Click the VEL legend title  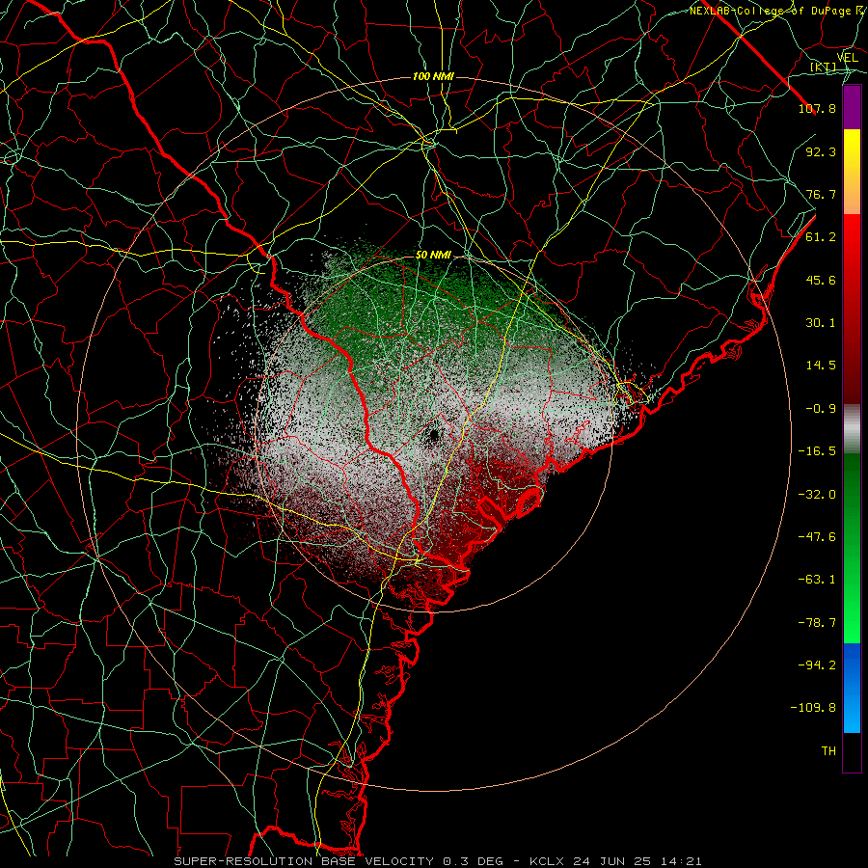tap(847, 58)
